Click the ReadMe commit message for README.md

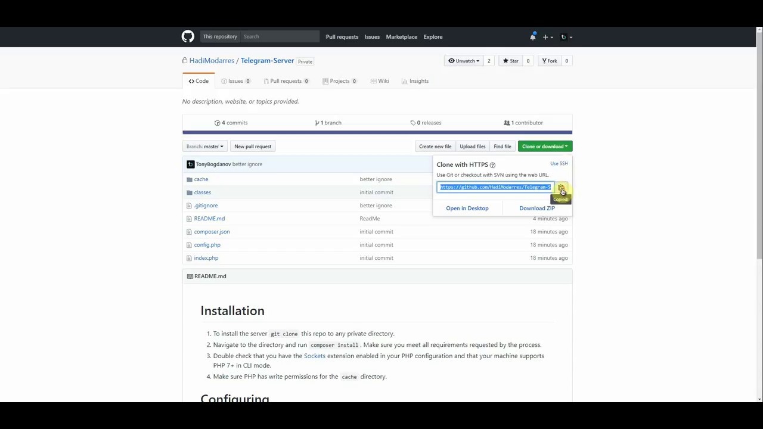tap(370, 219)
